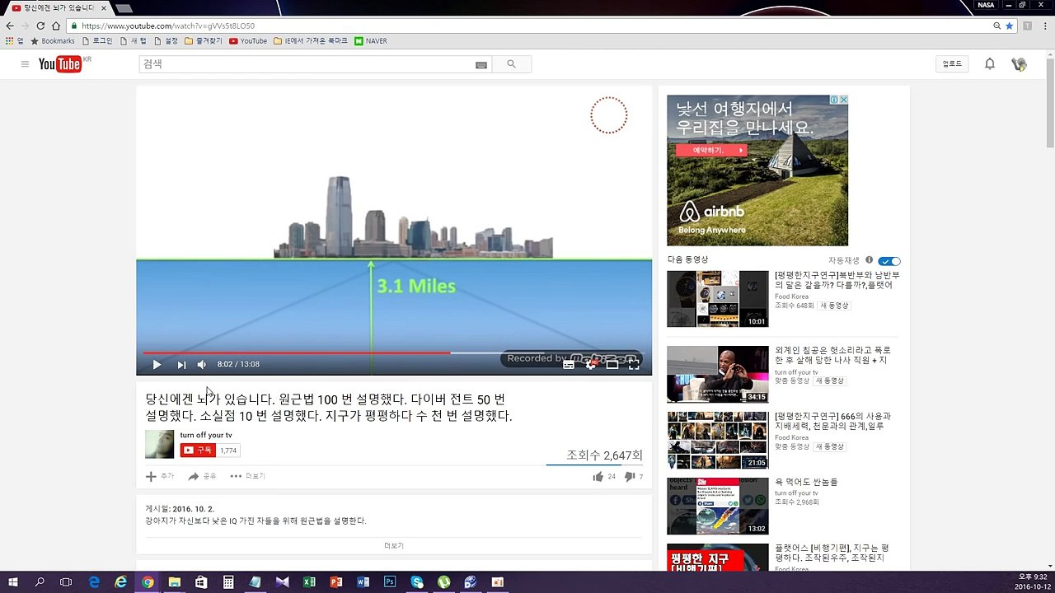Open the on-screen keyboard in search box

[x=481, y=64]
